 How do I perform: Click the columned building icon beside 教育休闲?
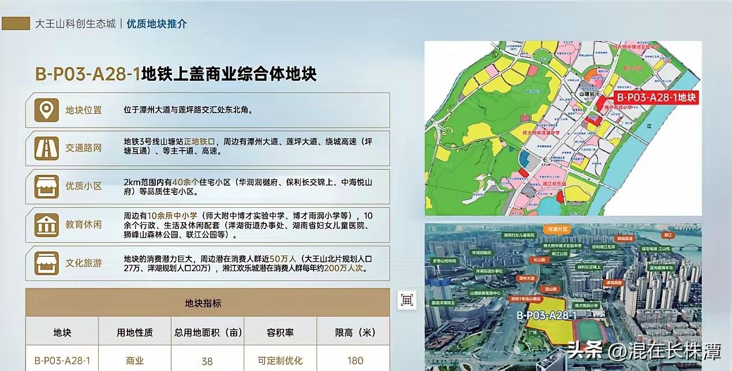pyautogui.click(x=46, y=224)
